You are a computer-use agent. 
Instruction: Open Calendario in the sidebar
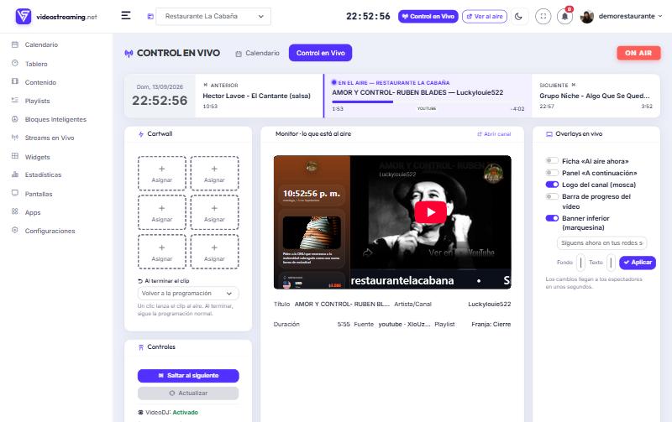pyautogui.click(x=41, y=44)
